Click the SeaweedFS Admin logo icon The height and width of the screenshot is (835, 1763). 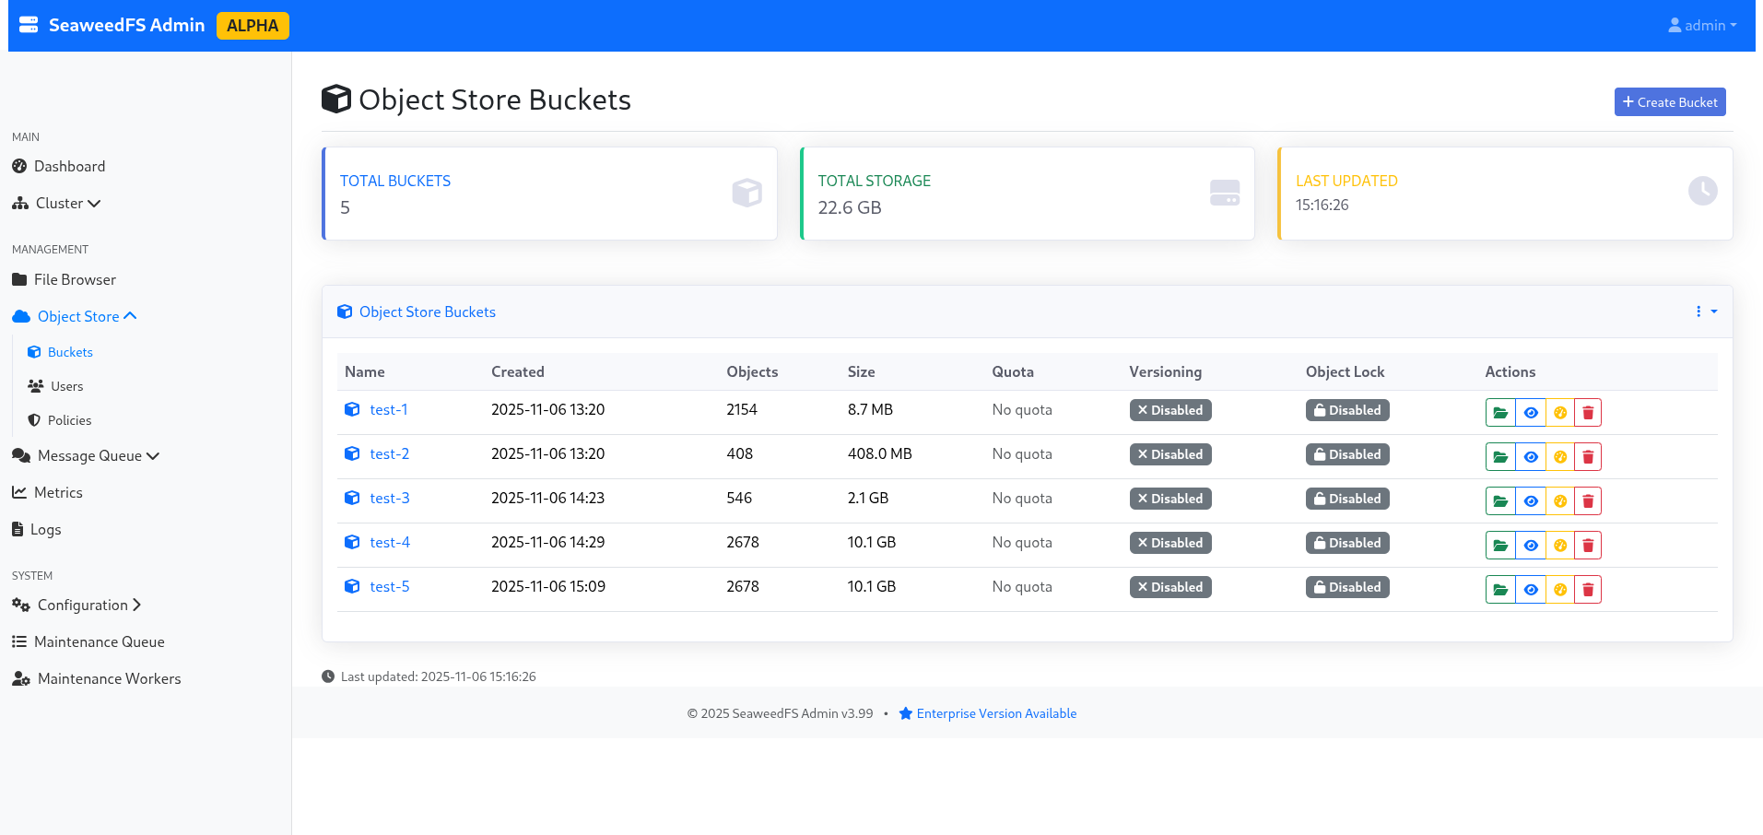coord(29,25)
